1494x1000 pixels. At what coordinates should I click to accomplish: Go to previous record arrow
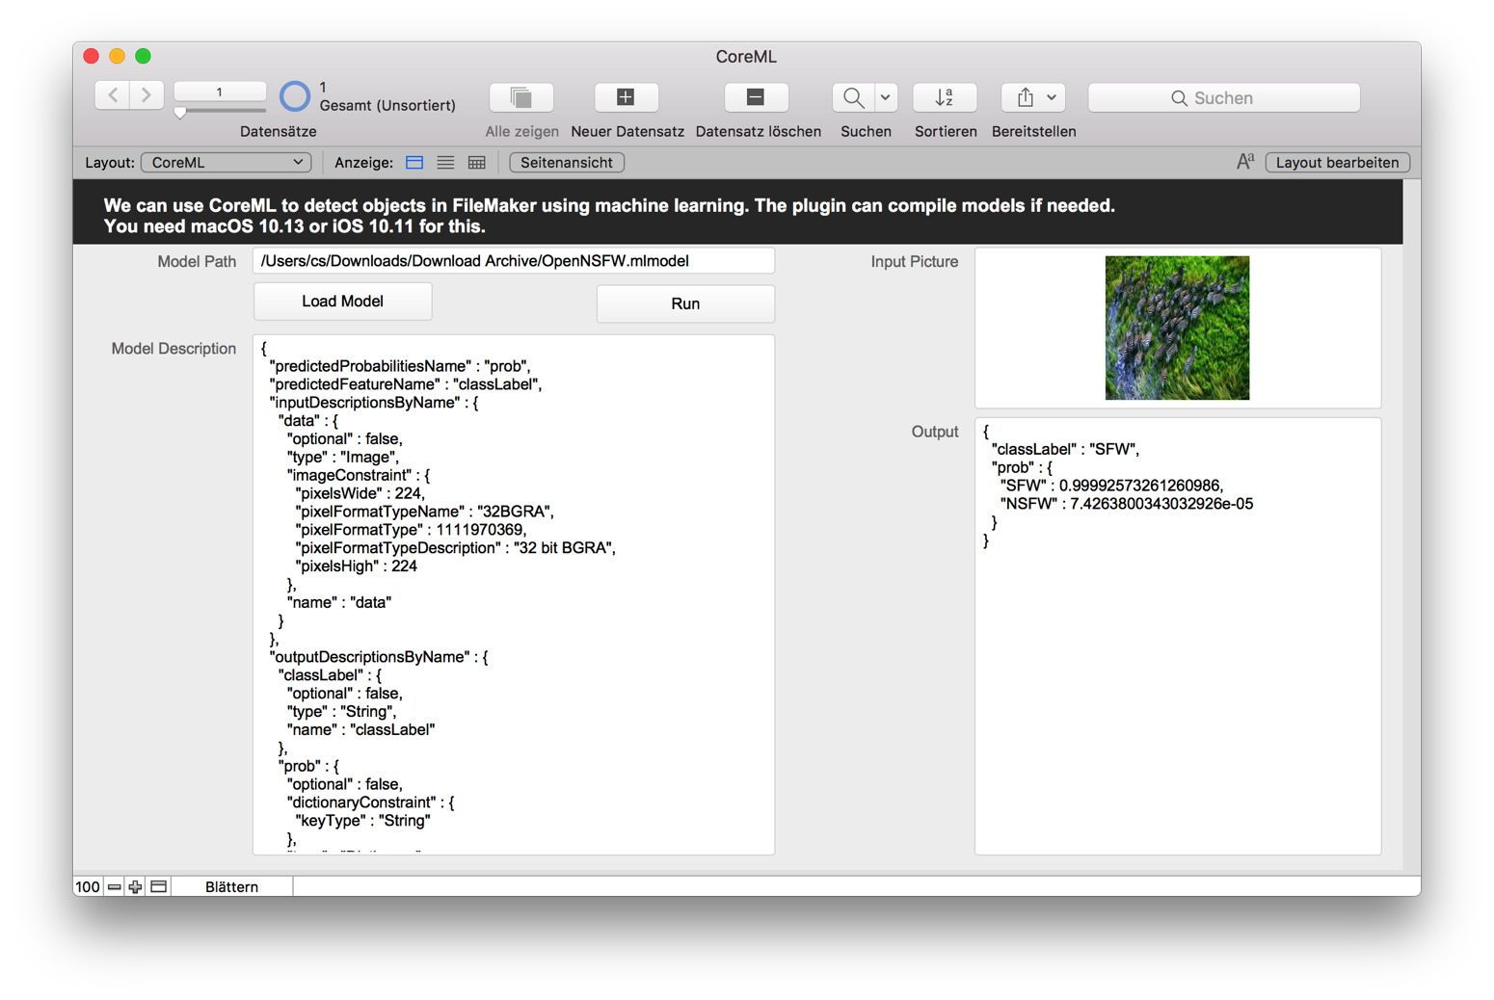click(x=113, y=95)
